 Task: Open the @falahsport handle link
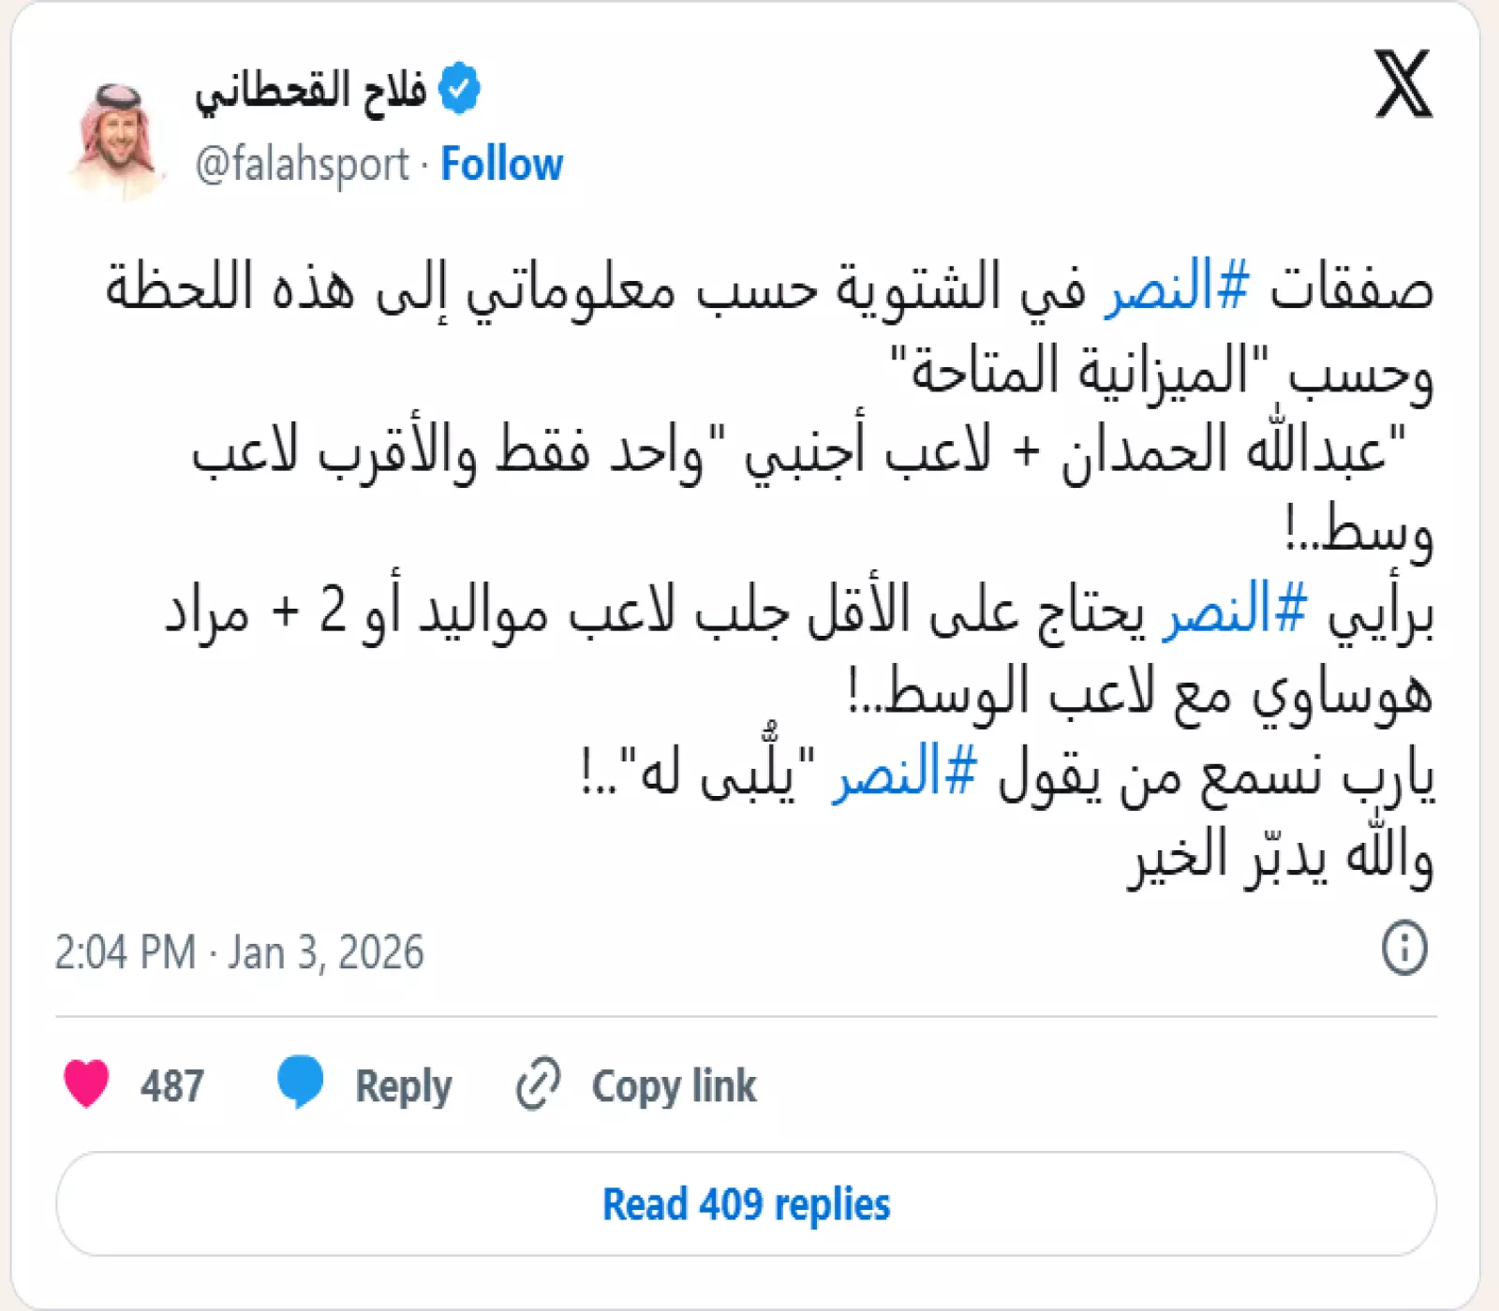(302, 165)
